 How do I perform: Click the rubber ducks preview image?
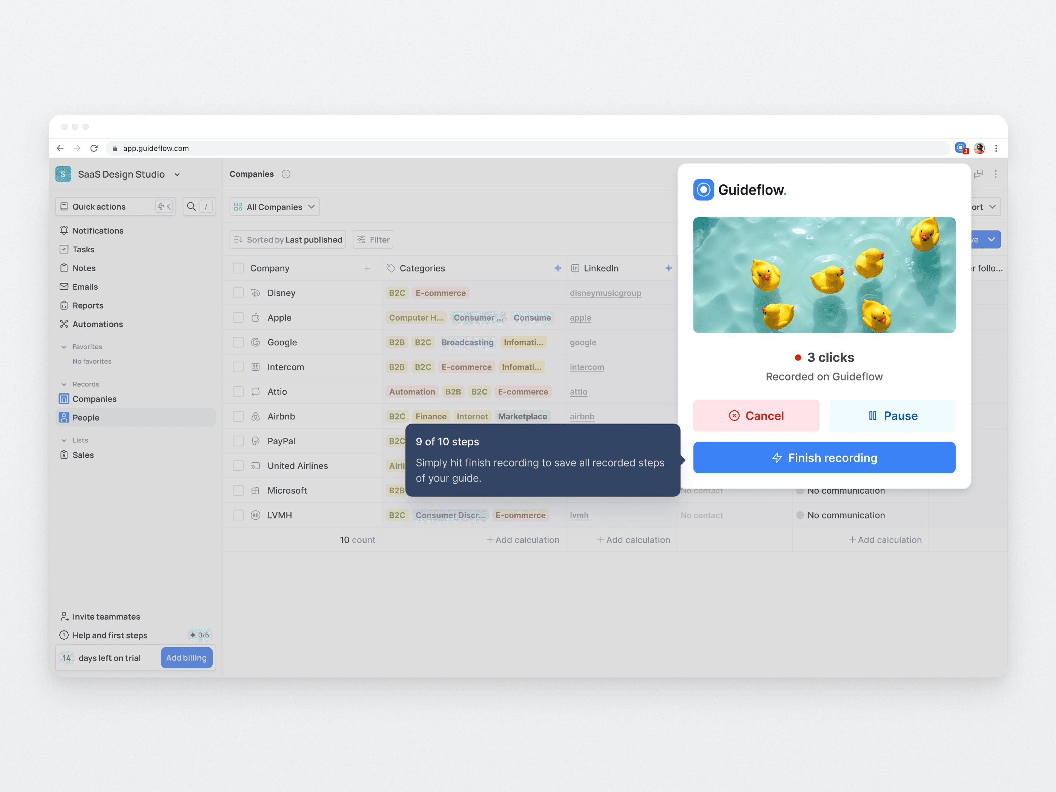(x=824, y=275)
